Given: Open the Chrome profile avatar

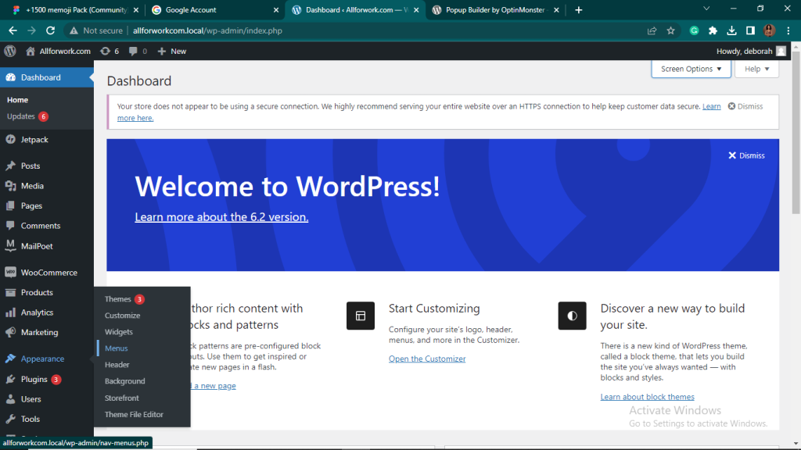Looking at the screenshot, I should pos(770,30).
